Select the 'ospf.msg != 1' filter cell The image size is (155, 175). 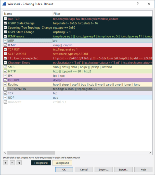tap(62, 32)
